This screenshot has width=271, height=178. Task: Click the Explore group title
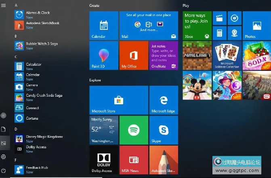[95, 80]
